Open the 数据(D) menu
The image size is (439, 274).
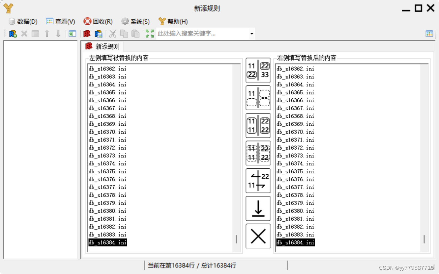pos(23,21)
